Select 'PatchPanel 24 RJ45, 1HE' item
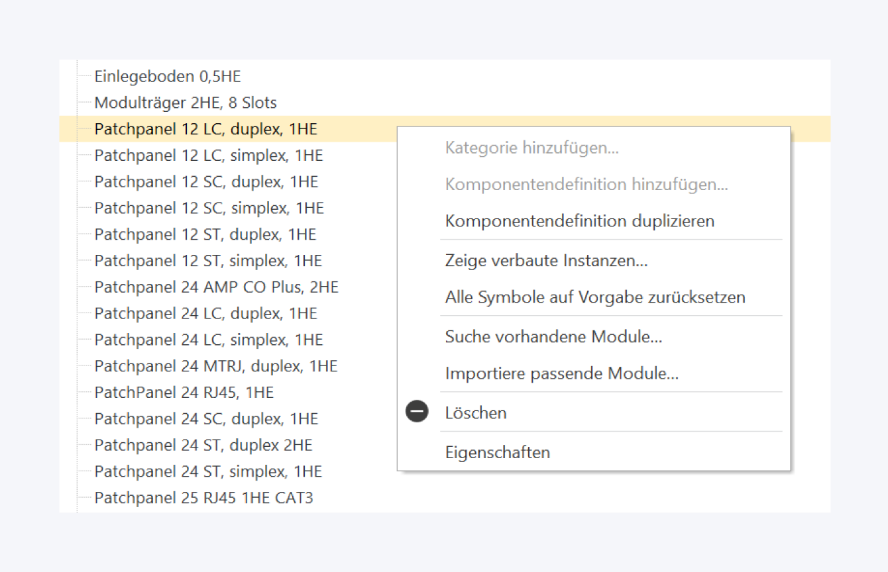Viewport: 888px width, 572px height. coord(184,392)
